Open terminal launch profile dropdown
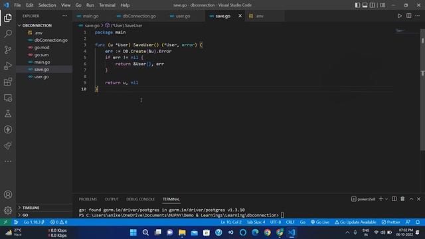425x239 pixels. (x=386, y=199)
